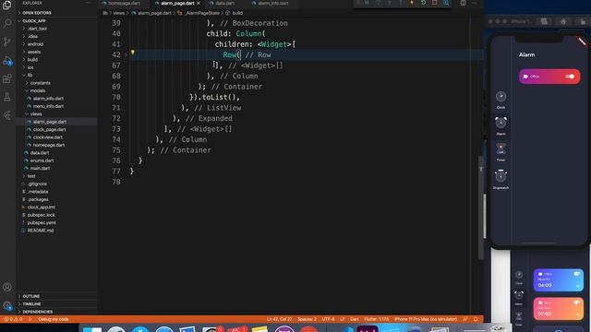Open enums.dart in explorer
Screen dimensions: 591x332
[x=42, y=160]
